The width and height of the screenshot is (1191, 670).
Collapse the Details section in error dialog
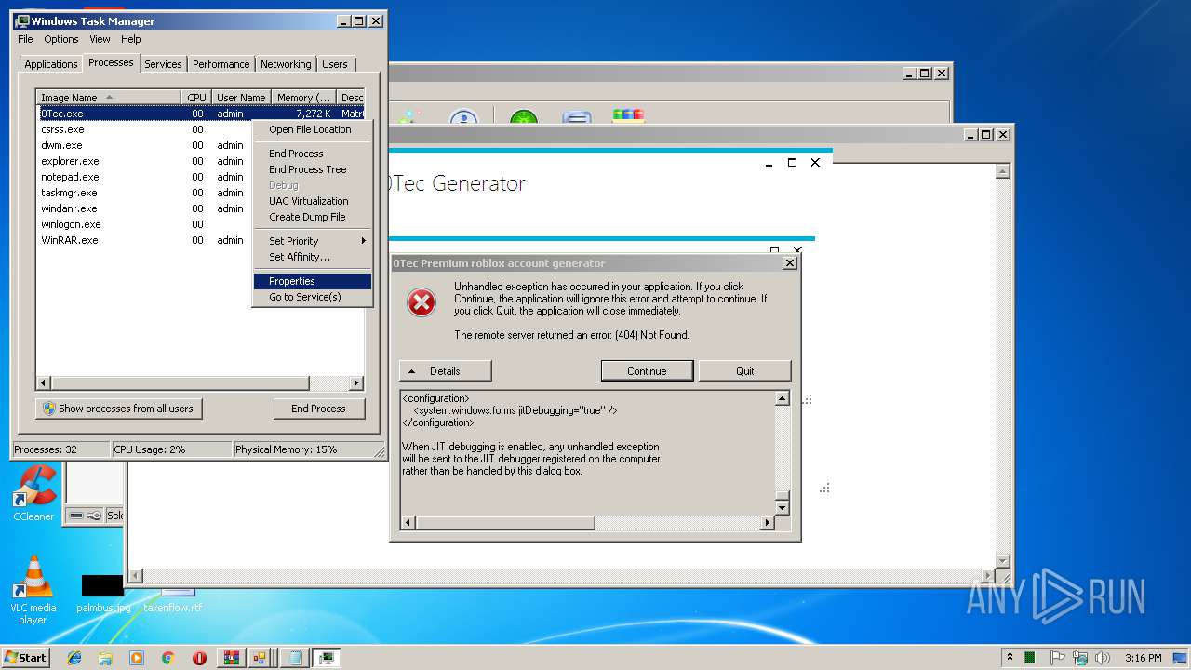tap(445, 370)
